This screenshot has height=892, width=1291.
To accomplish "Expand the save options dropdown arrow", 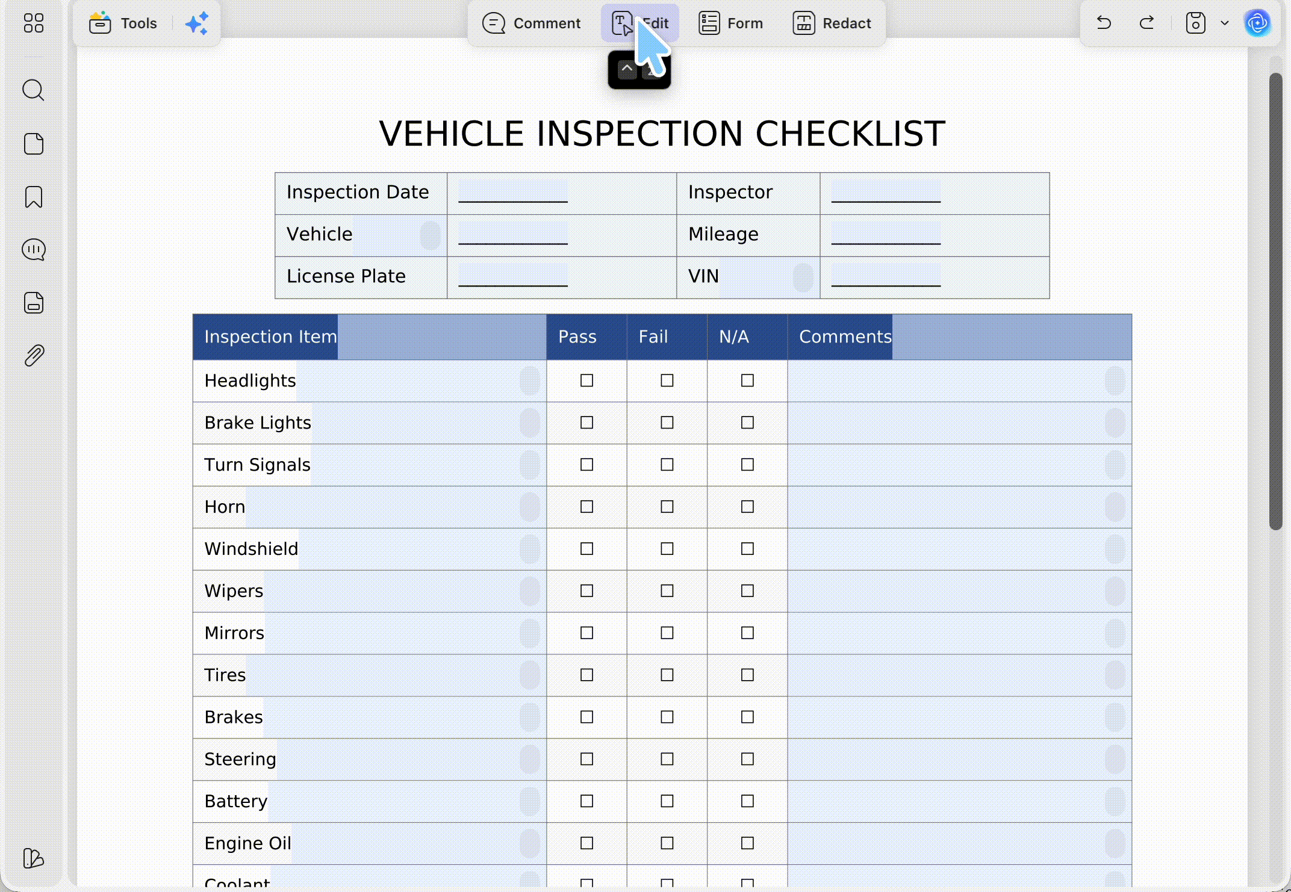I will [1225, 23].
